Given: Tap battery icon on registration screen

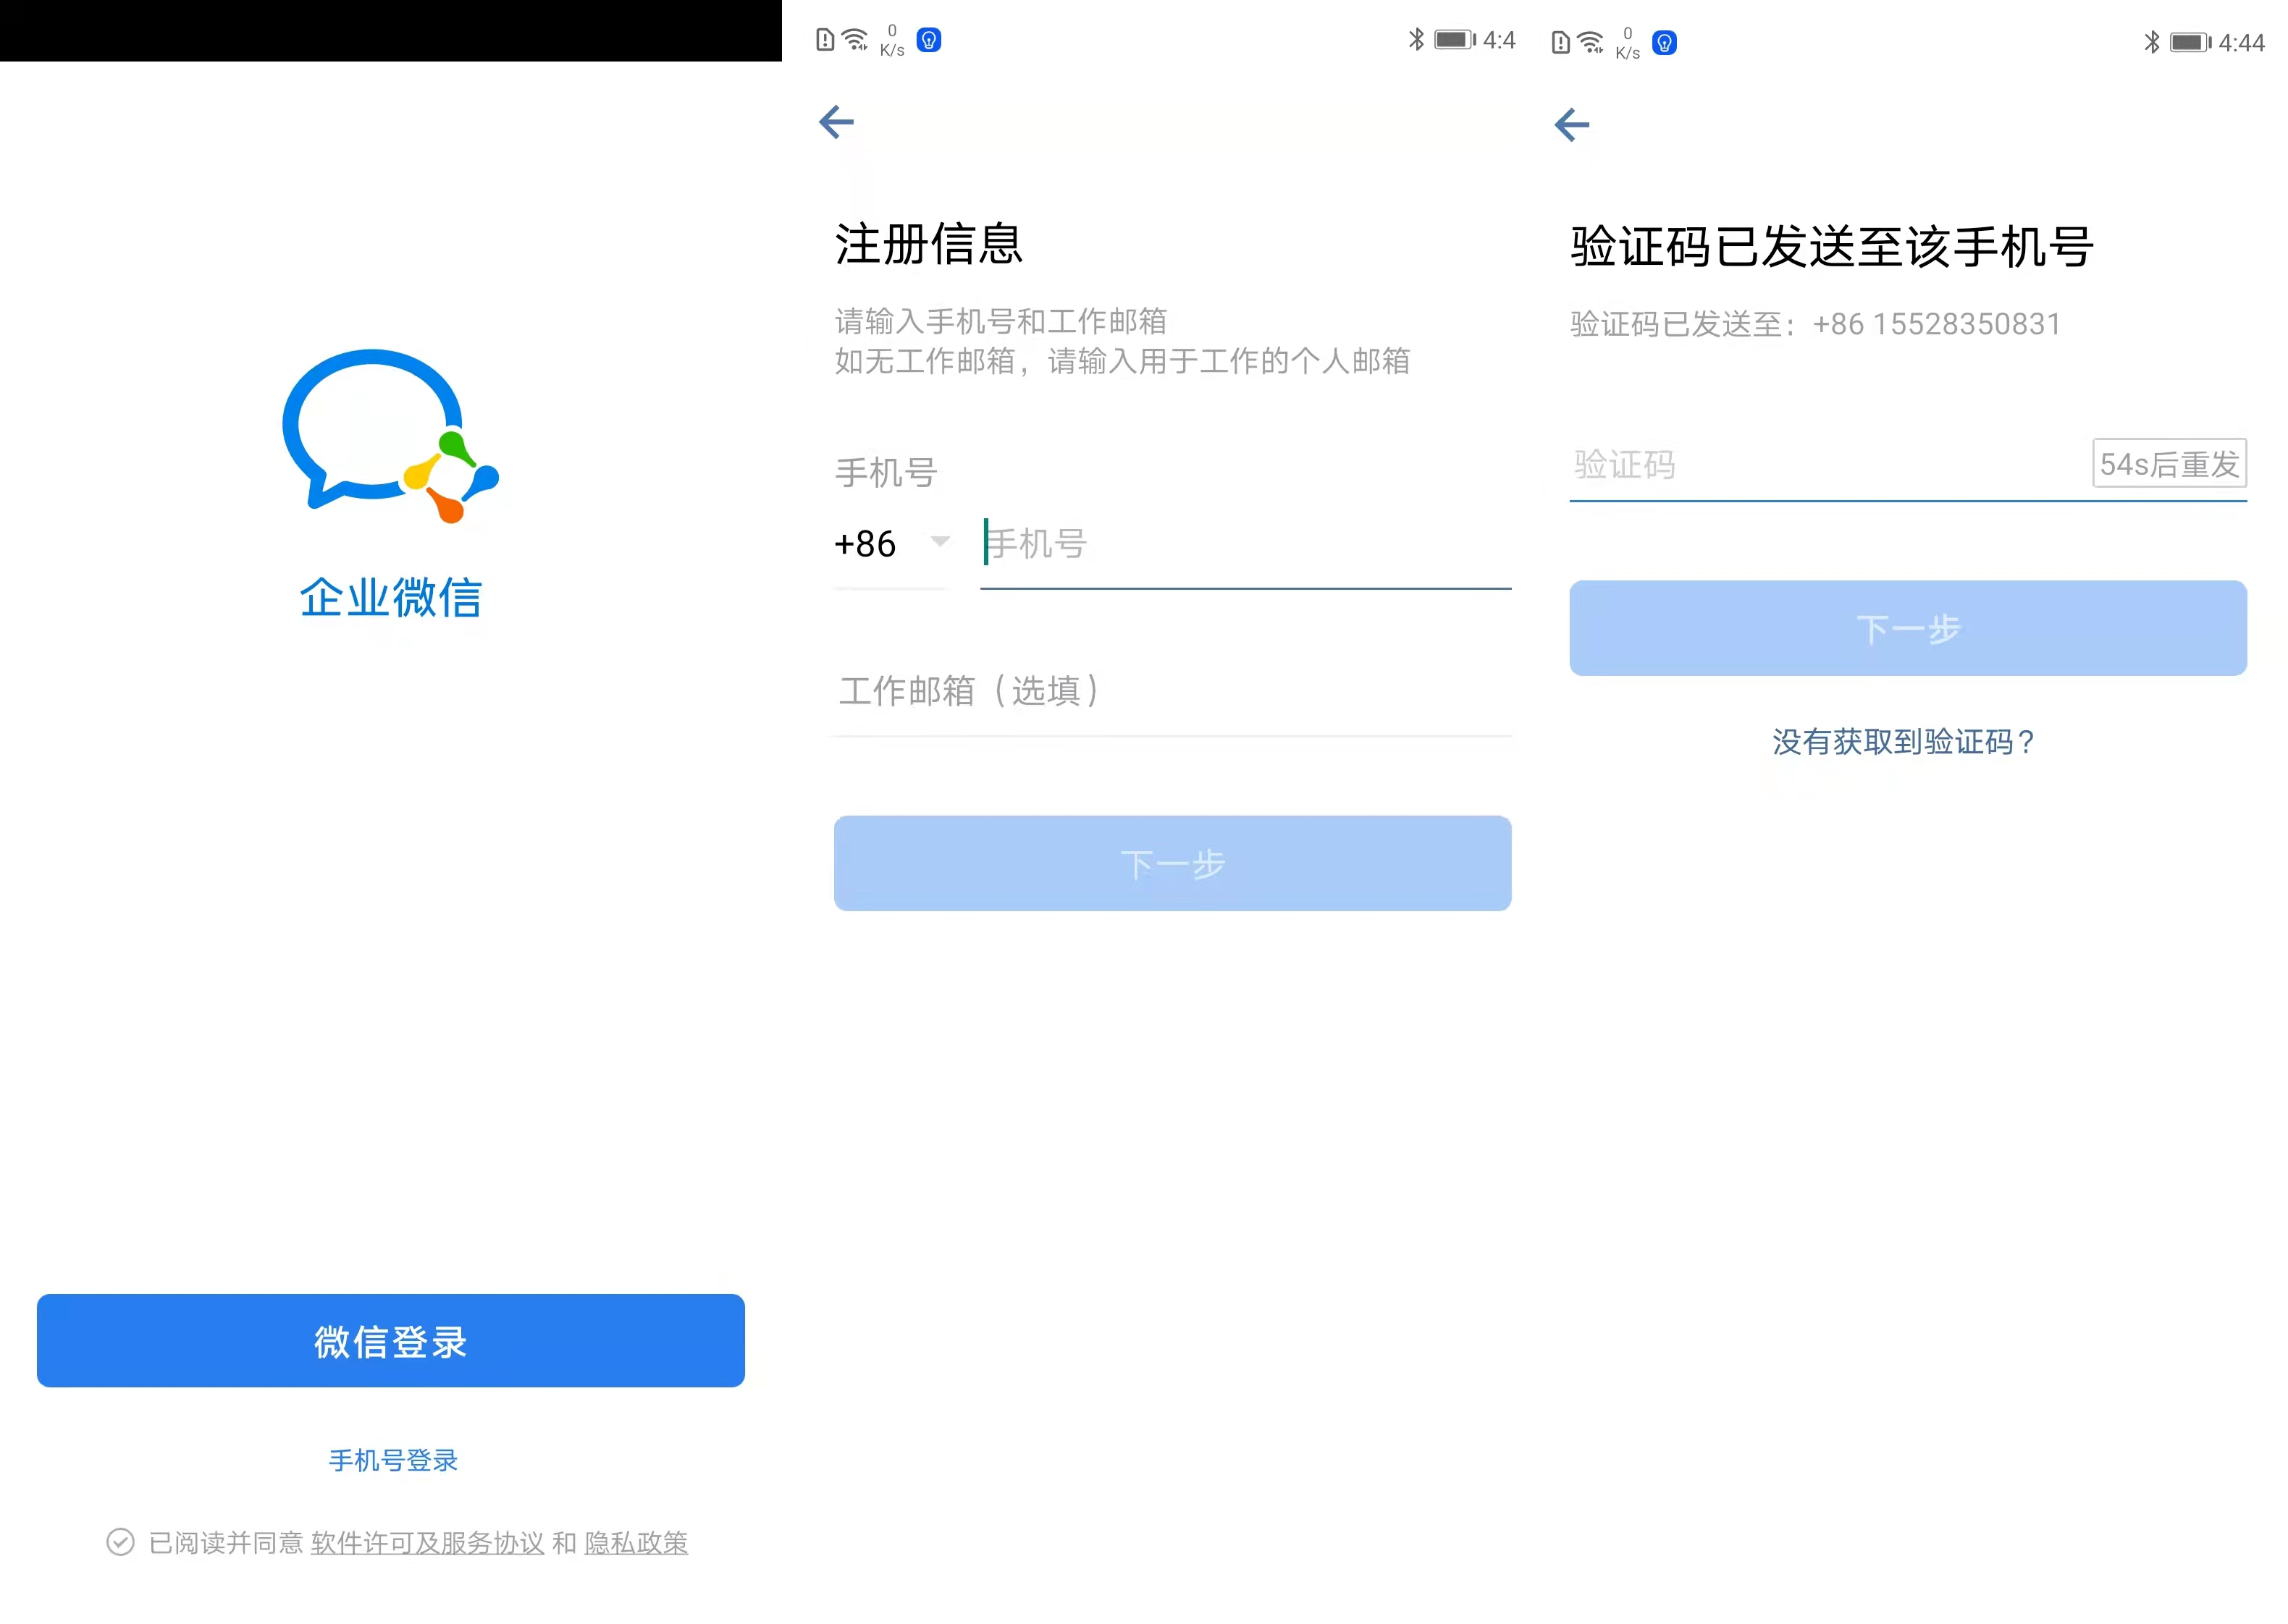Looking at the screenshot, I should (1455, 40).
